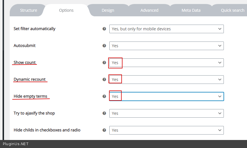This screenshot has height=148, width=247.
Task: Open the Dynamic recount select box
Action: tap(166, 80)
